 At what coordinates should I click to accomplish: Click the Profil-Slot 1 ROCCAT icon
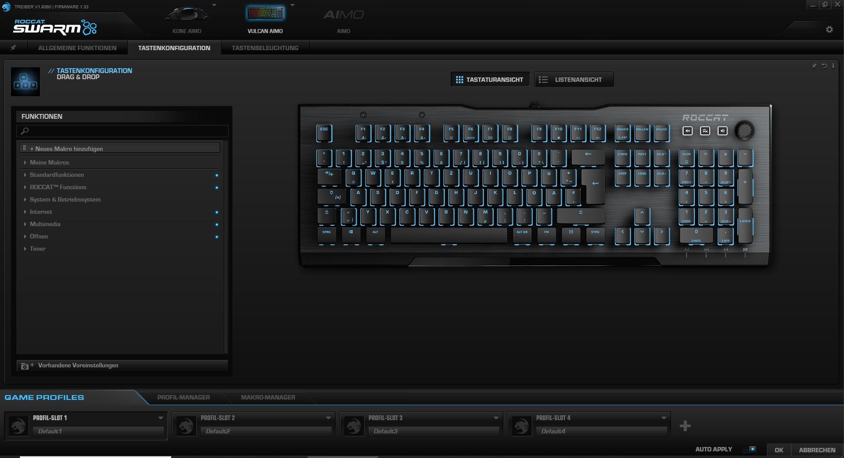[x=18, y=426]
